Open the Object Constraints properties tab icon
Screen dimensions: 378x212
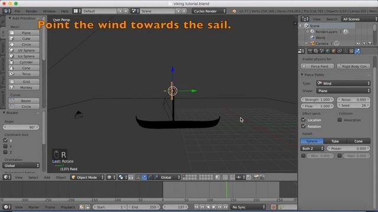340,51
